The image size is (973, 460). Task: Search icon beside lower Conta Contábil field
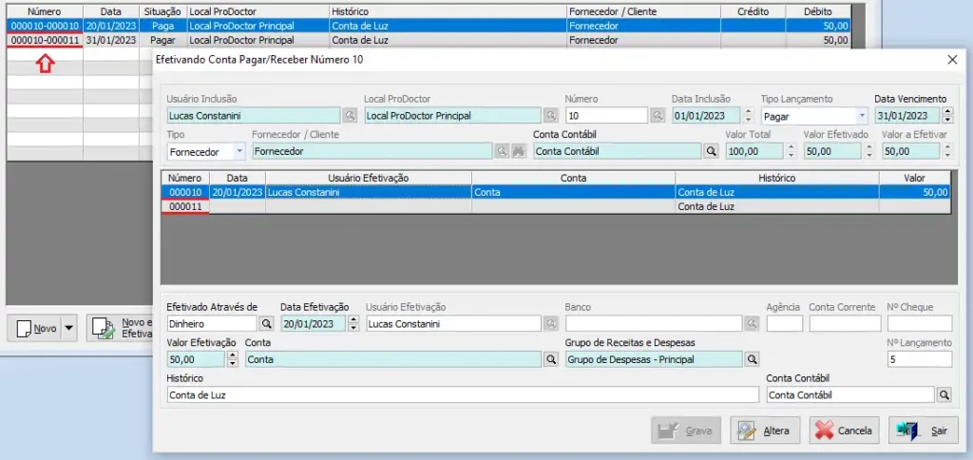[944, 394]
